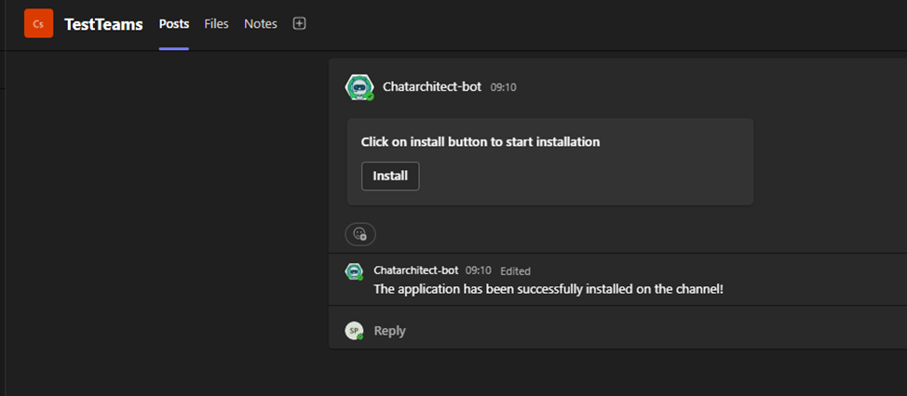The image size is (907, 396).
Task: Click the 09:10 timestamp of the install post
Action: tap(503, 87)
